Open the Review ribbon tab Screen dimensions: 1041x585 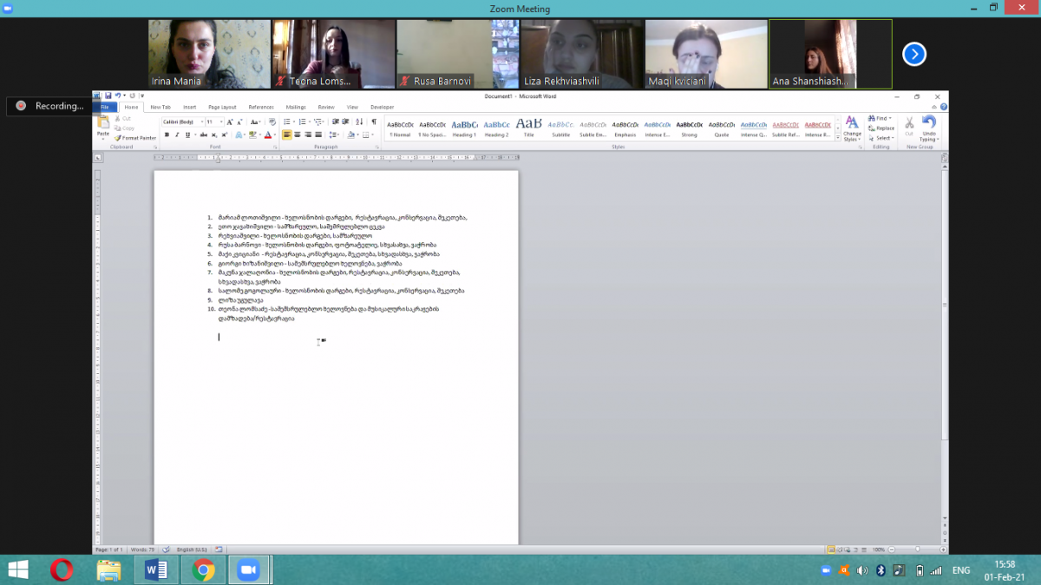click(x=326, y=107)
